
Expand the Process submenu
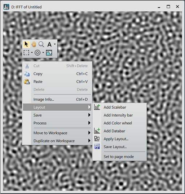coord(57,123)
